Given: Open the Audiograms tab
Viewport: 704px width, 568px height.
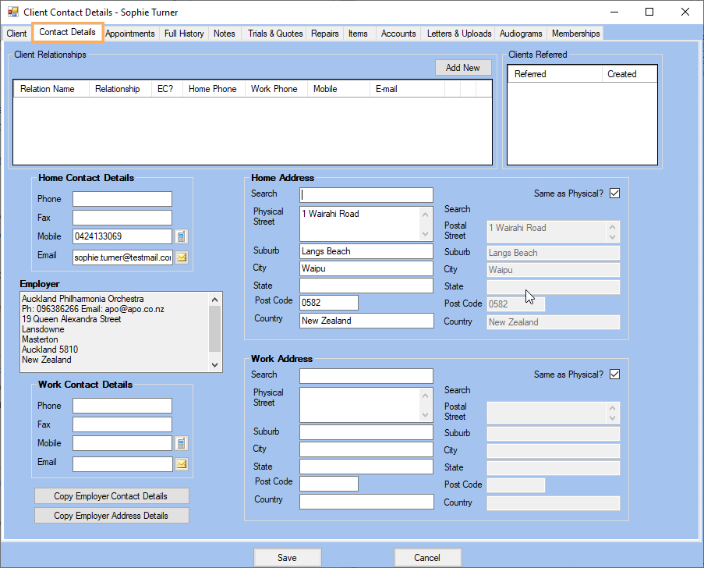Looking at the screenshot, I should pyautogui.click(x=520, y=33).
